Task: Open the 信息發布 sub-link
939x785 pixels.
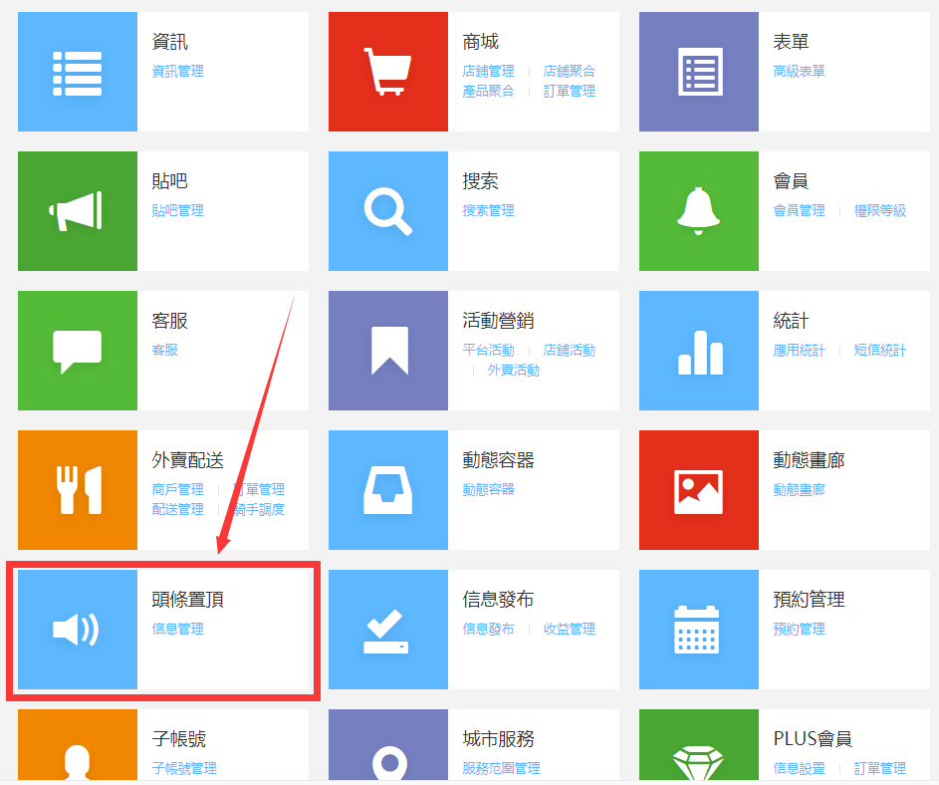Action: [x=488, y=629]
